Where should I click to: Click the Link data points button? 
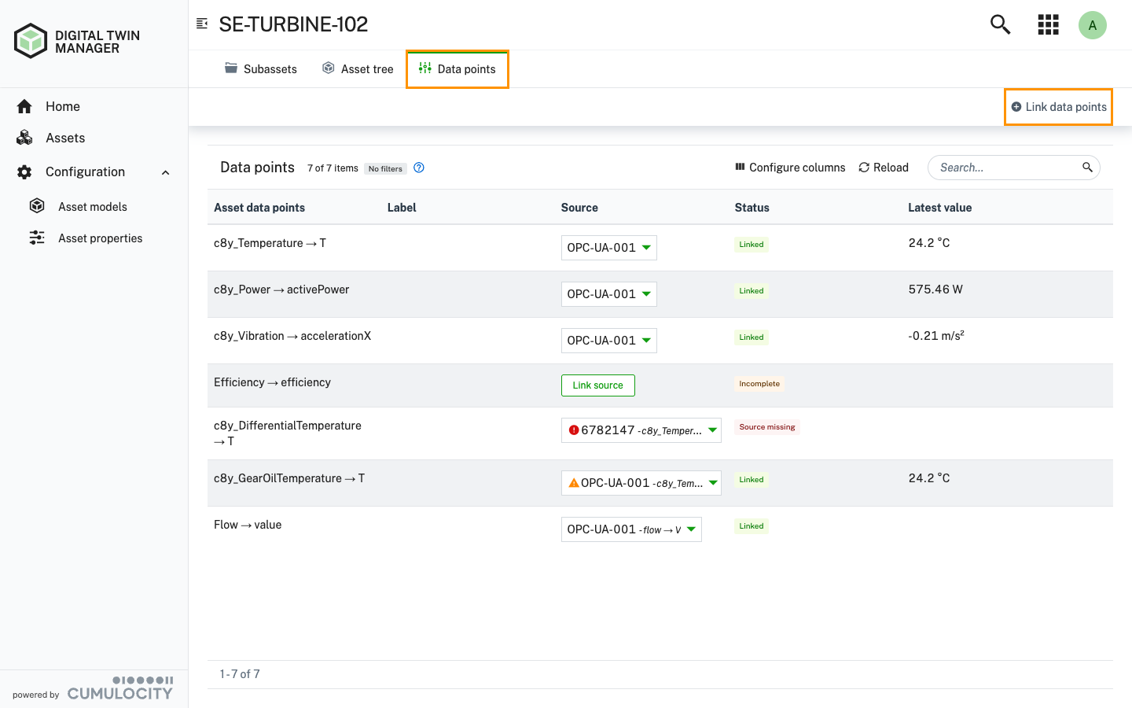(1058, 107)
